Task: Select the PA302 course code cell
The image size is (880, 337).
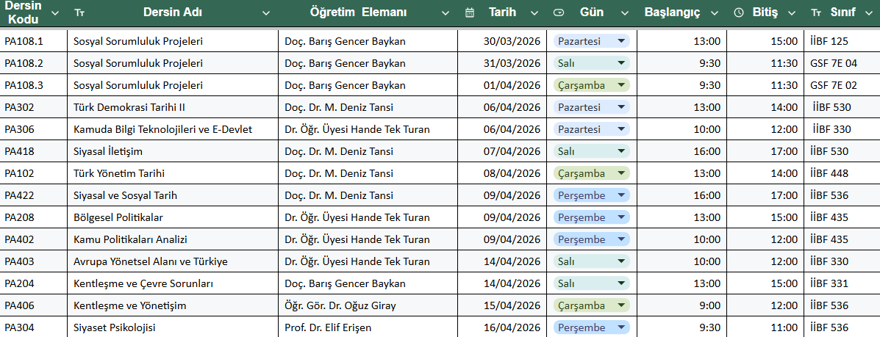Action: (x=33, y=107)
